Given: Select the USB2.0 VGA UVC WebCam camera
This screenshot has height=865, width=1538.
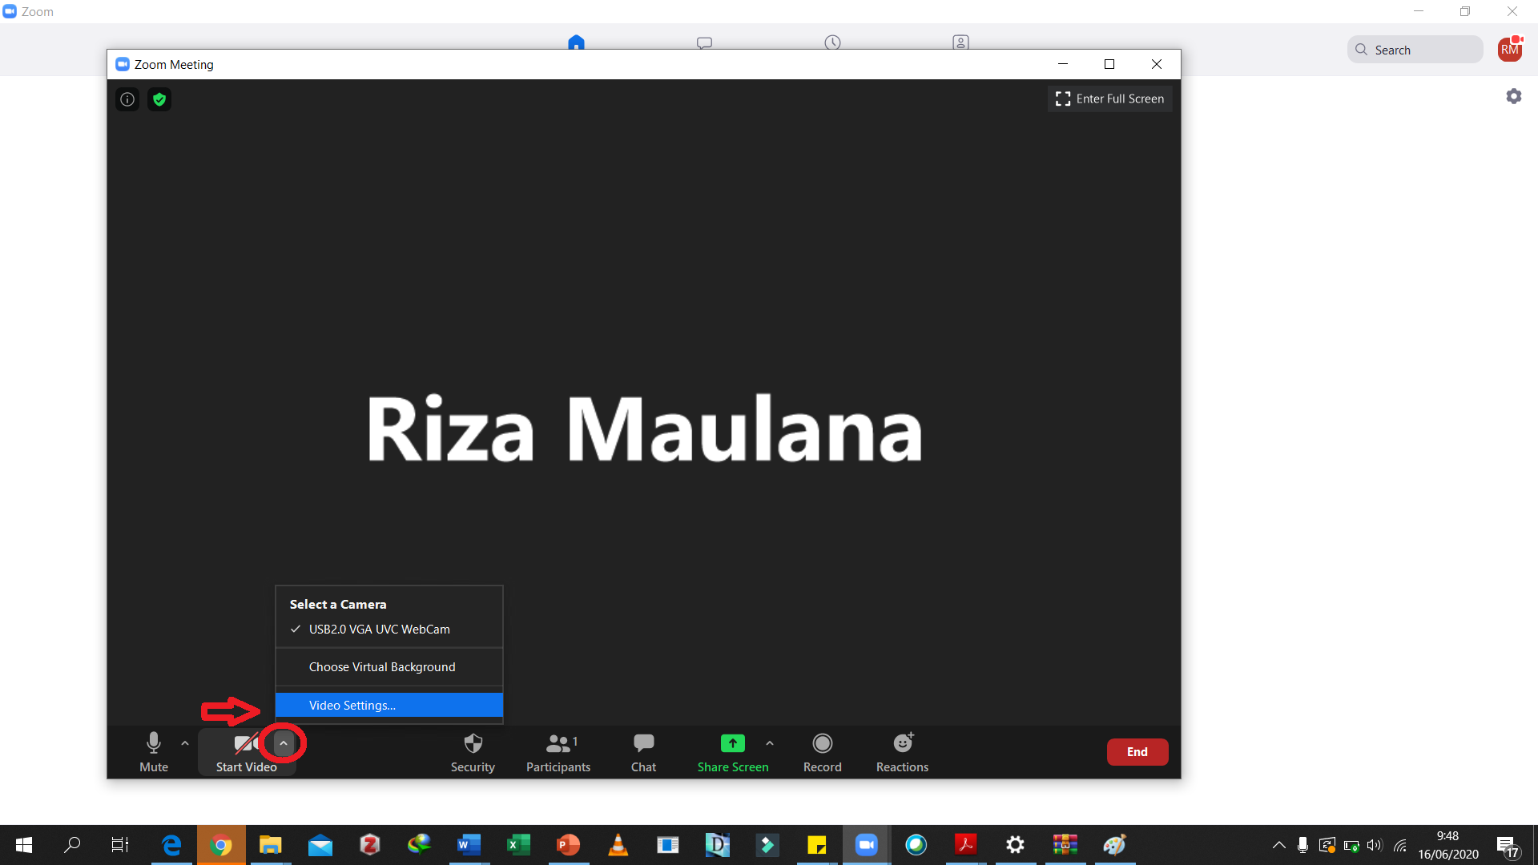Looking at the screenshot, I should coord(380,630).
